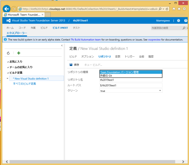
Task: Switch to the 全般 tab
Action: 141,57
